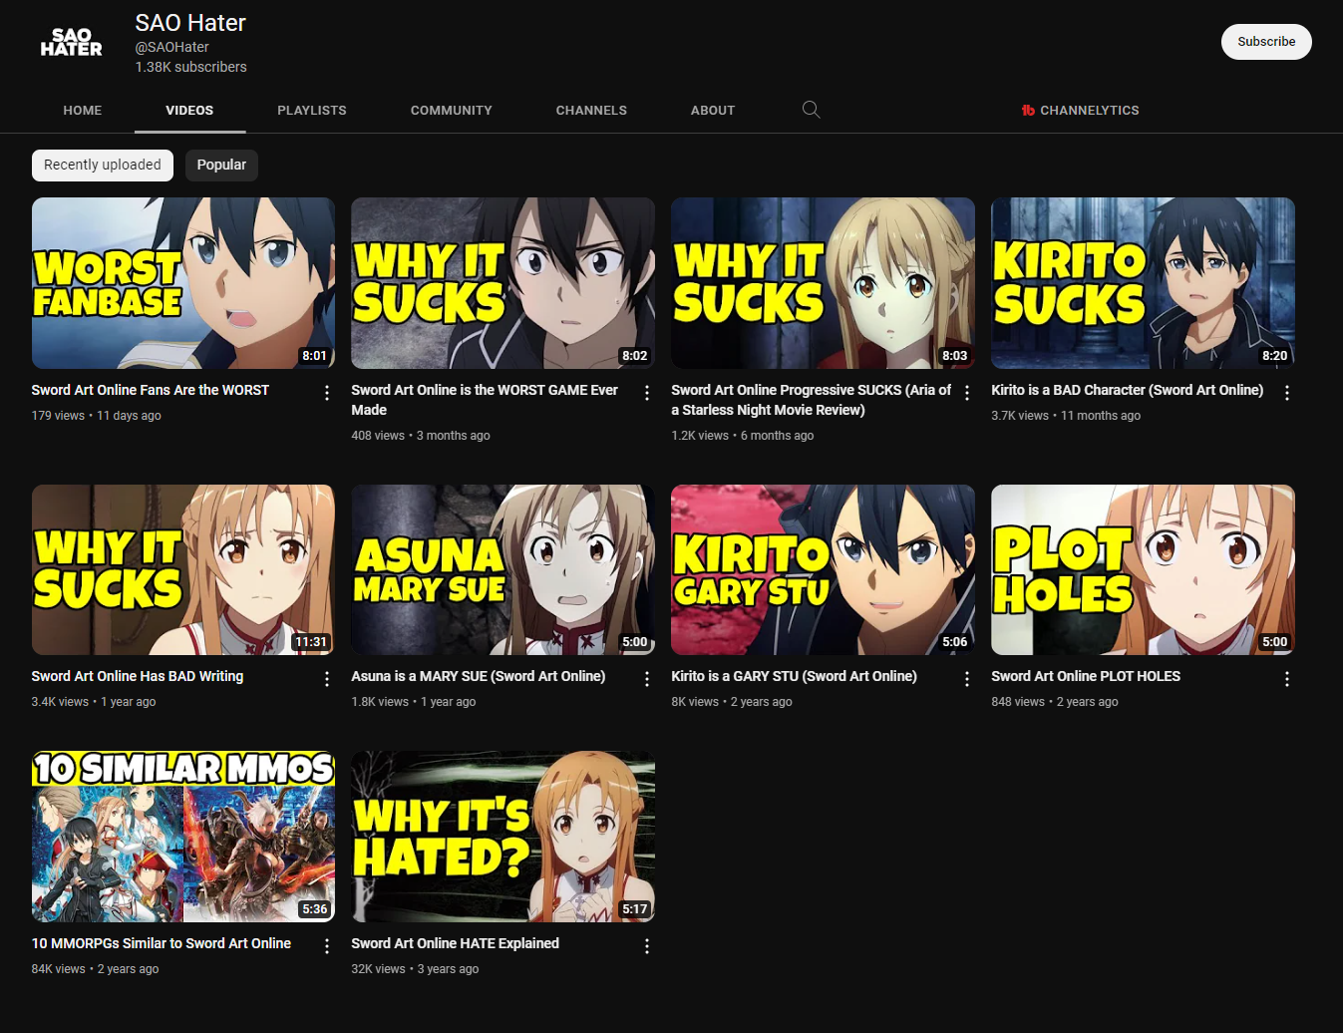
Task: Click the SAO Hater channel avatar logo
Action: pos(71,43)
